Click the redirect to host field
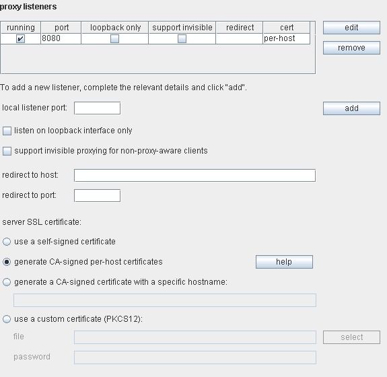 click(x=195, y=175)
